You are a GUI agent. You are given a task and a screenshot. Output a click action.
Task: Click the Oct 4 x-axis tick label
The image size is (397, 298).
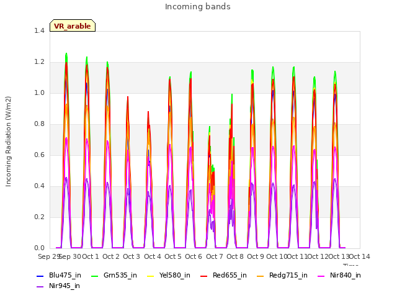153,256
